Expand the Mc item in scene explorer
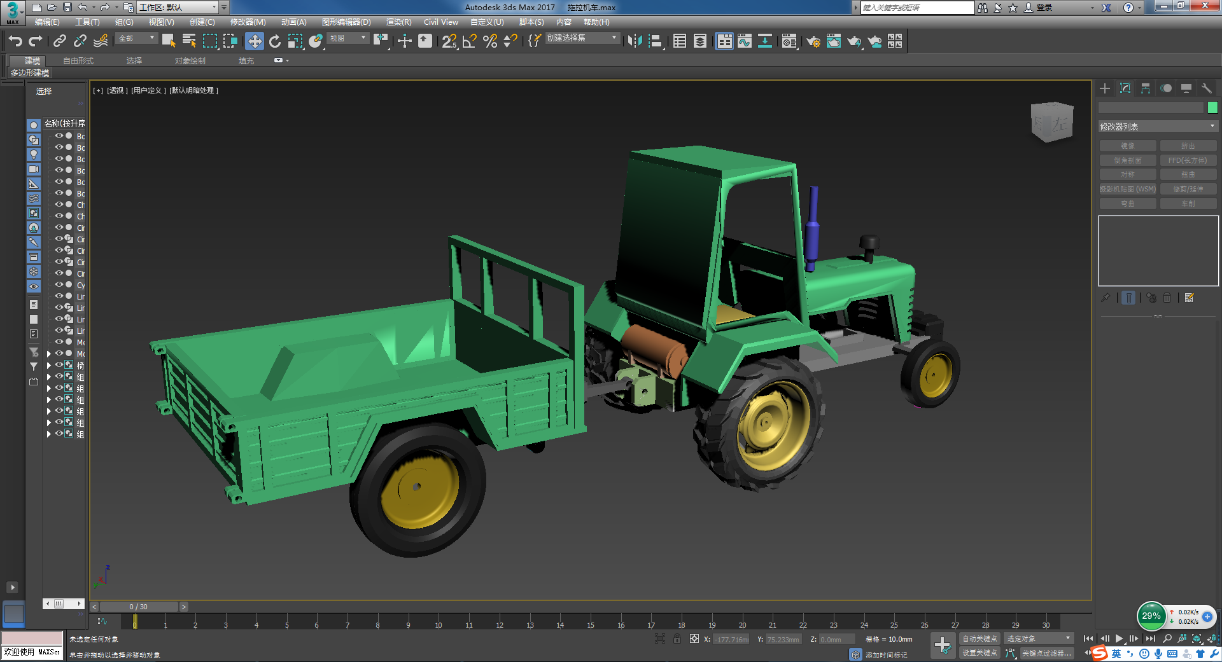1222x662 pixels. point(49,354)
